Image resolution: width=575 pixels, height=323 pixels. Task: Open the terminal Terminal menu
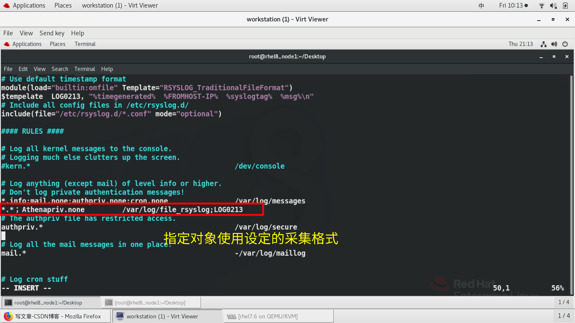pyautogui.click(x=85, y=69)
